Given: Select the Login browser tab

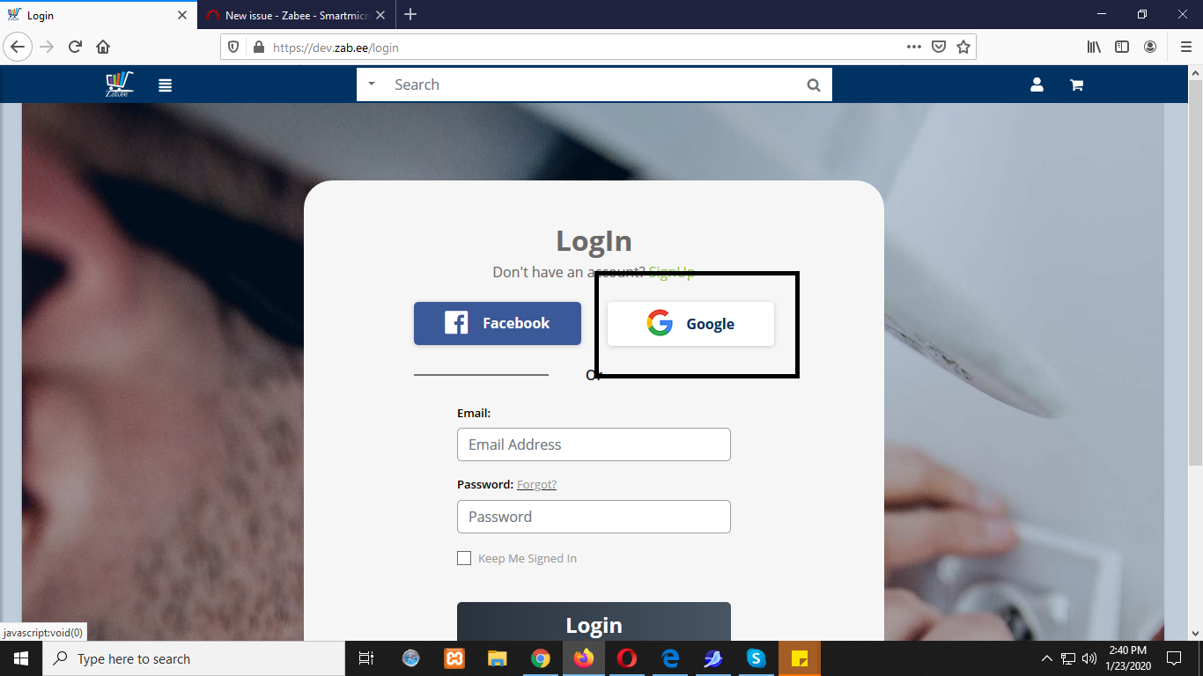Looking at the screenshot, I should (97, 15).
